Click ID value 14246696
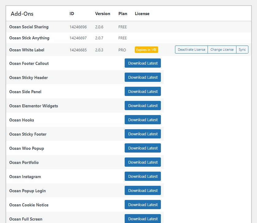Viewport: 257px width, 223px height. click(x=78, y=27)
